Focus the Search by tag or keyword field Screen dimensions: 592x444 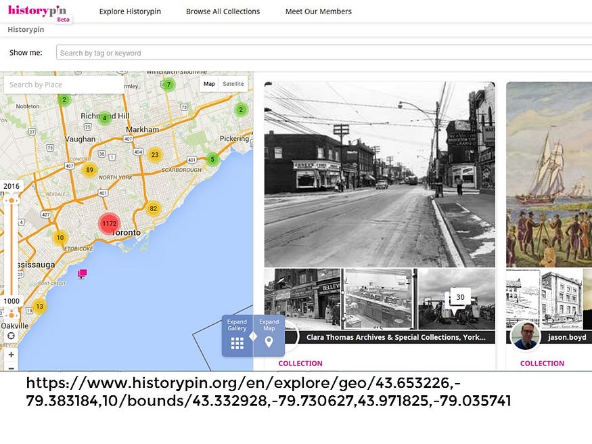point(324,53)
